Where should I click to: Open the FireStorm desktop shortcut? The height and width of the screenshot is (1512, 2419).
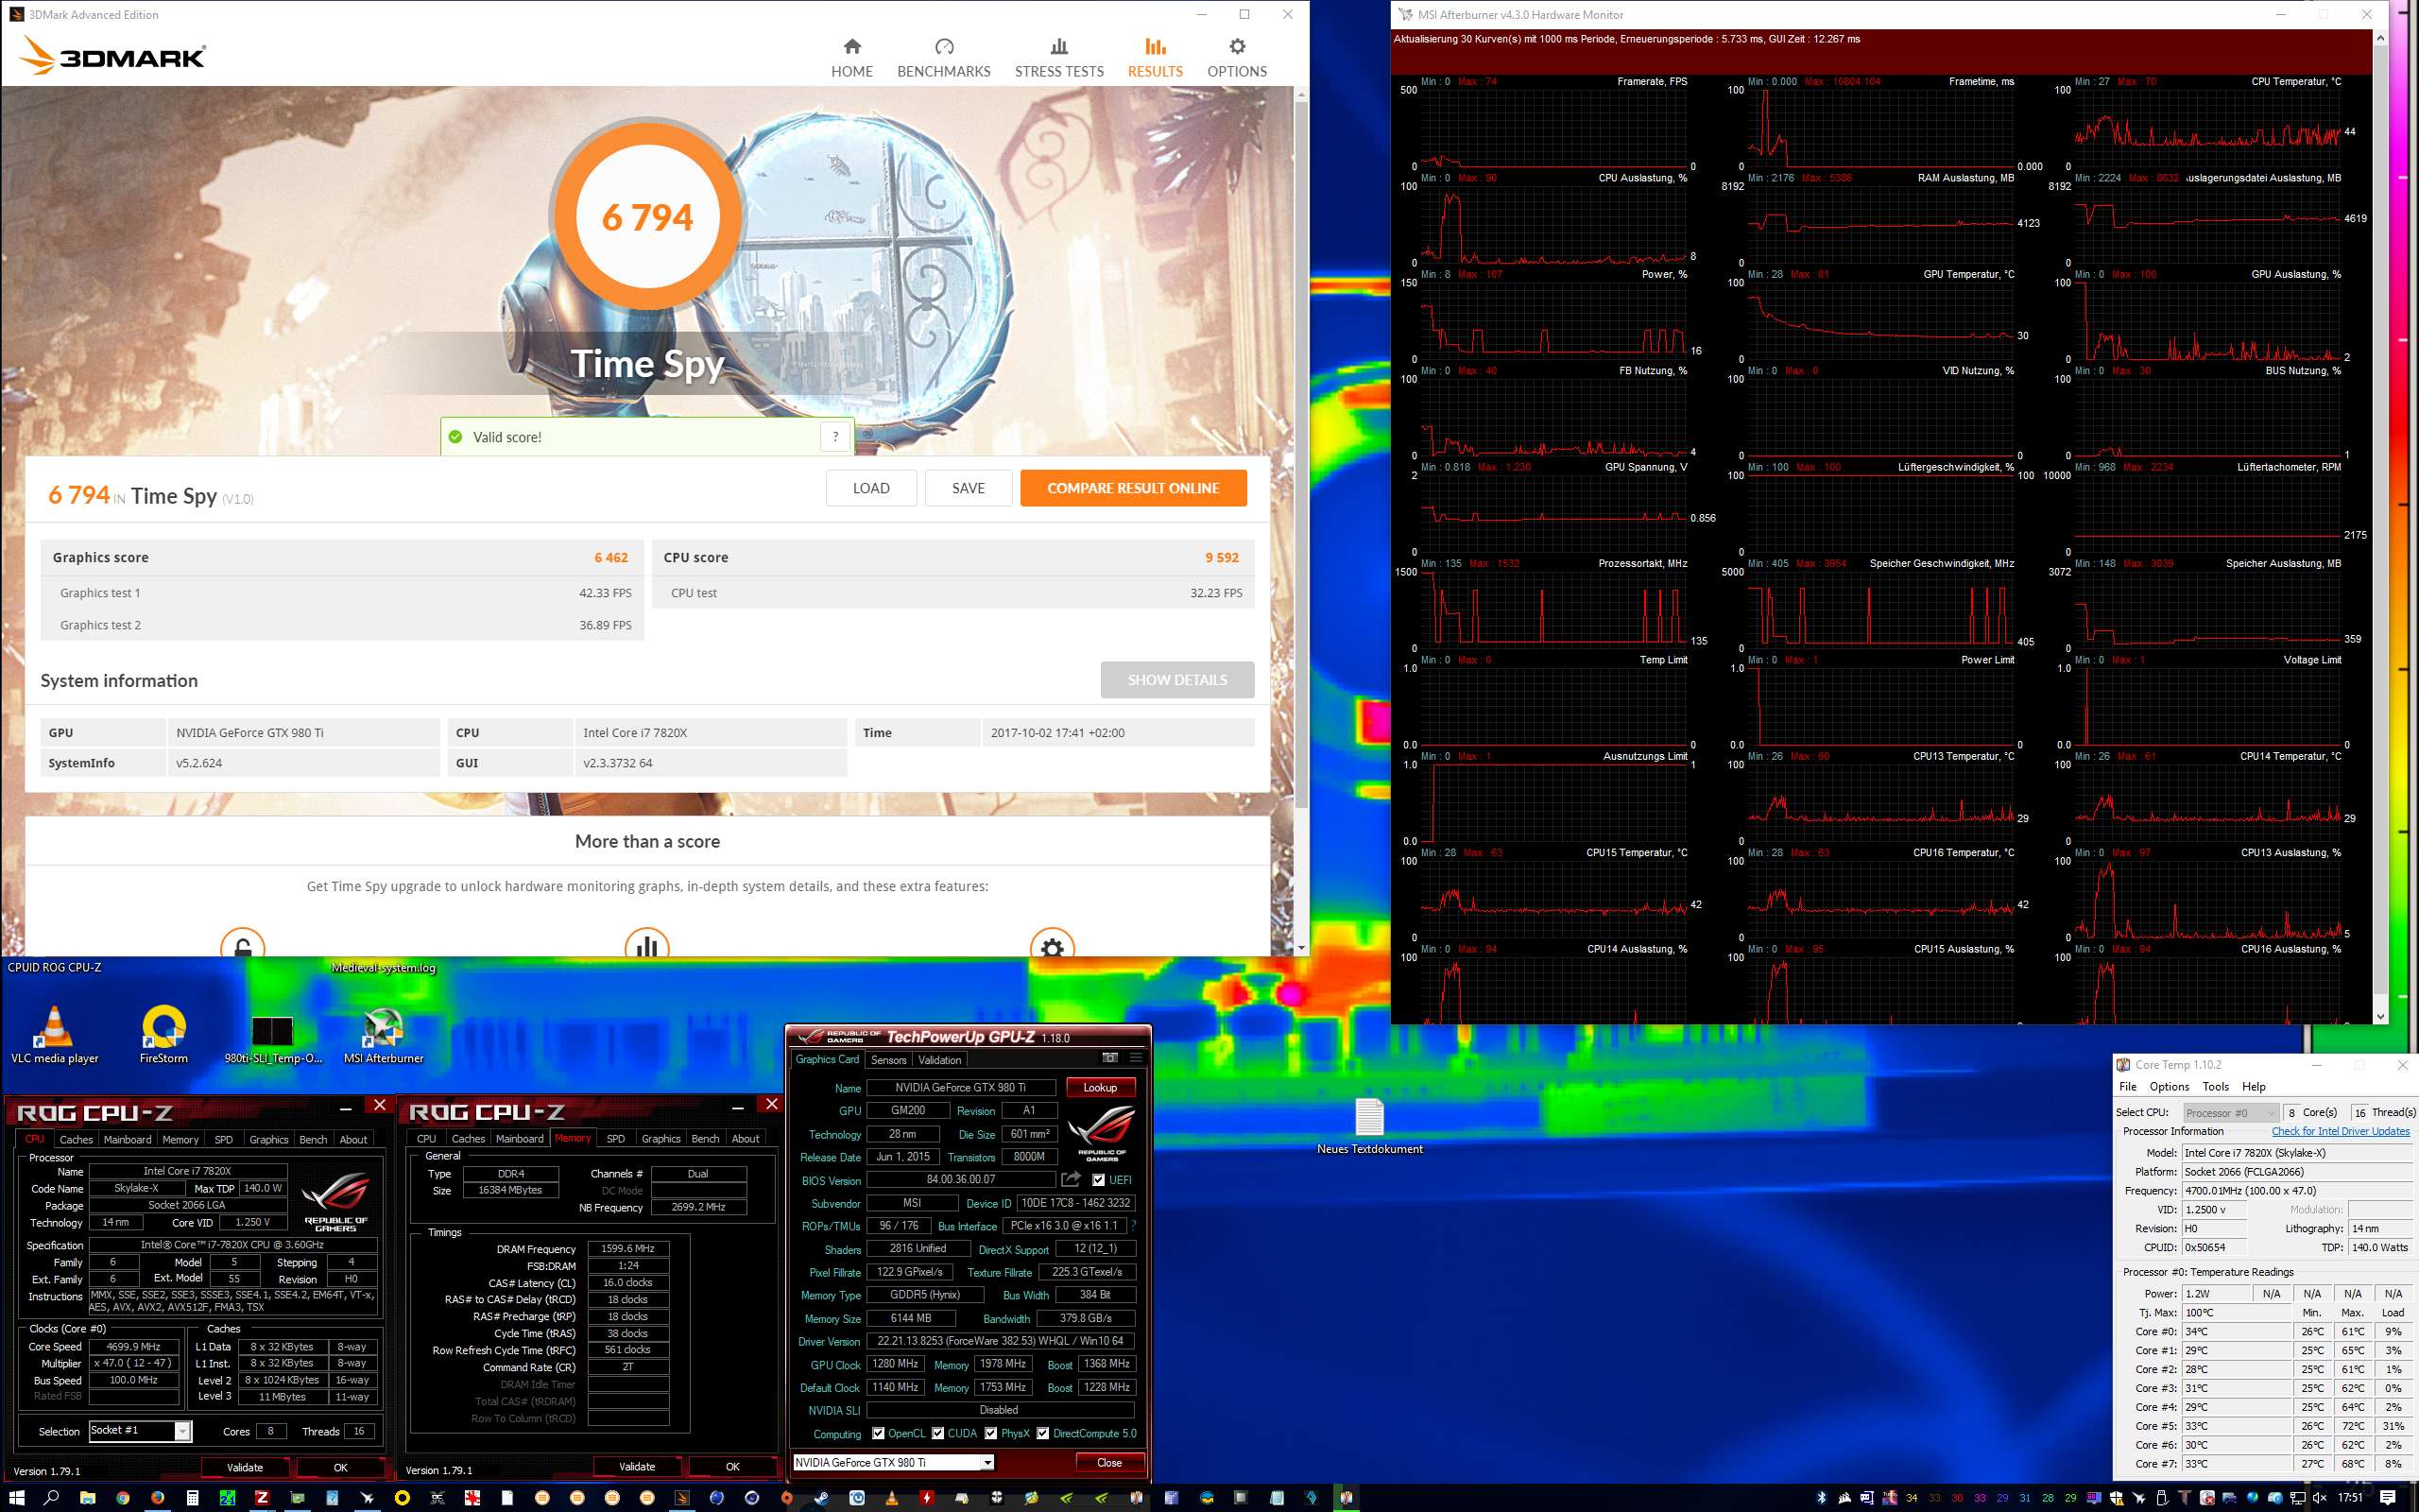pos(163,1035)
